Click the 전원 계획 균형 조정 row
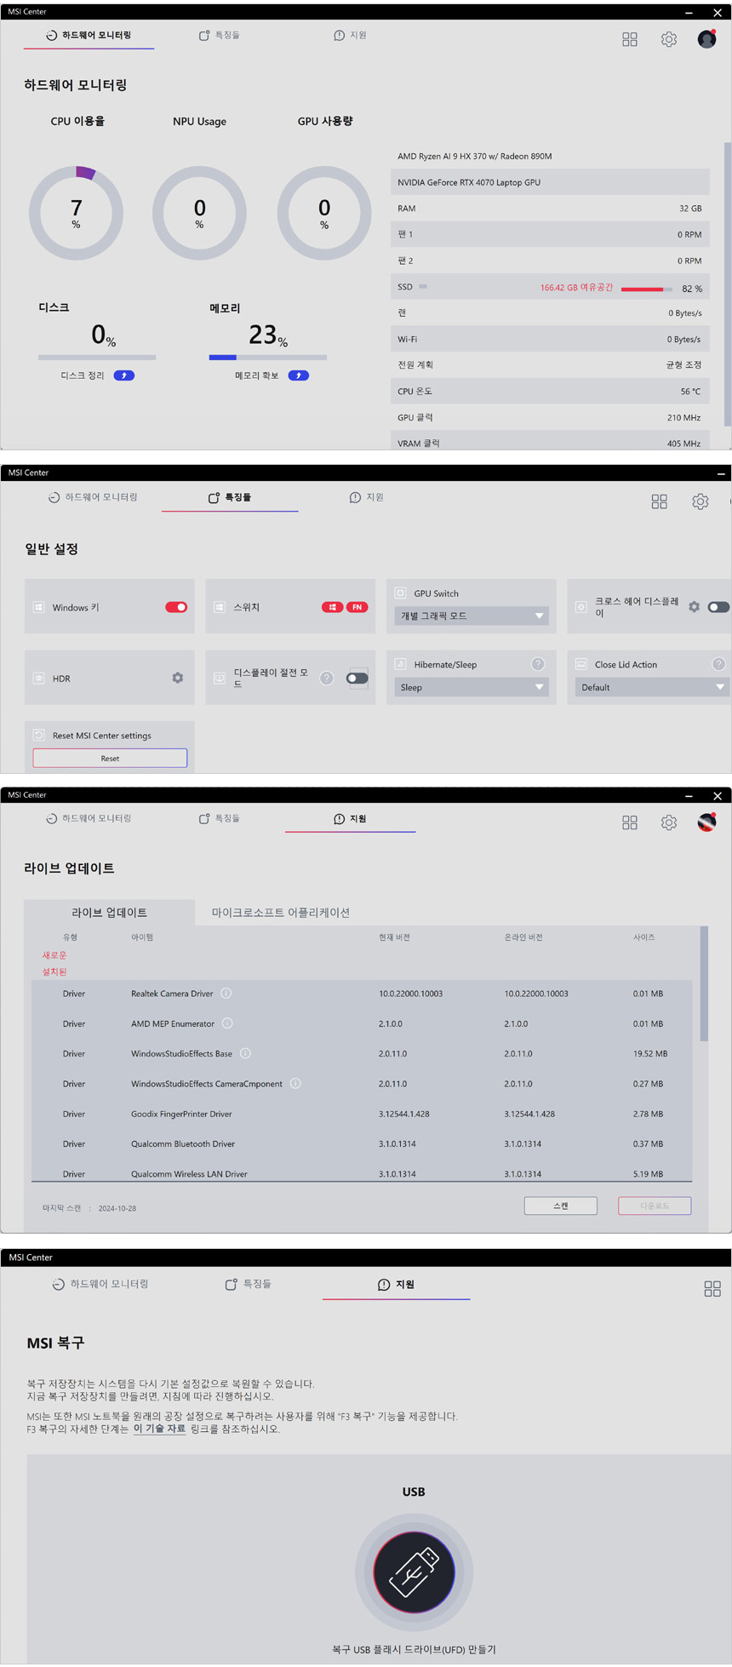 (x=550, y=364)
